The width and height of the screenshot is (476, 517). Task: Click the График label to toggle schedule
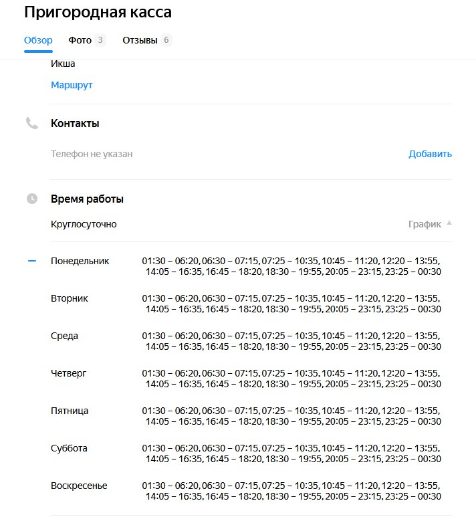pos(425,224)
